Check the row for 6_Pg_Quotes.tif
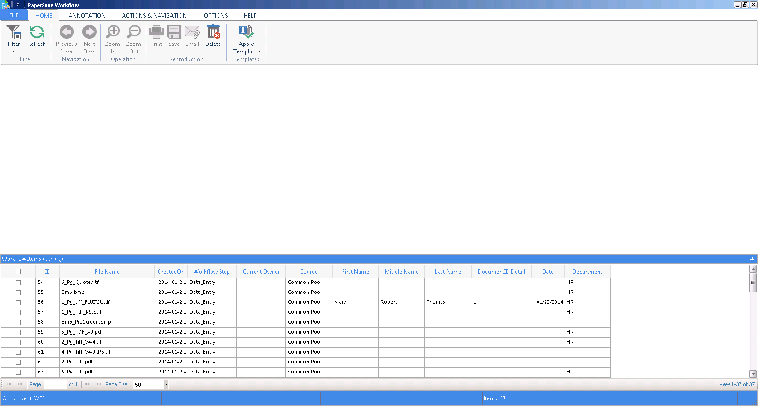 pos(18,283)
